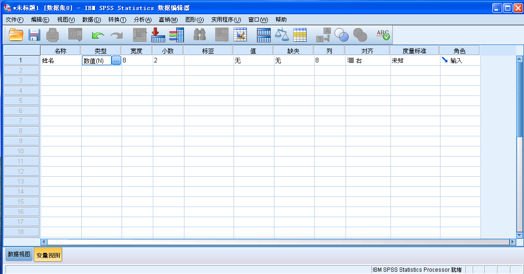This screenshot has height=274, width=524.
Task: Click the gray Redo arrow icon
Action: [x=117, y=35]
